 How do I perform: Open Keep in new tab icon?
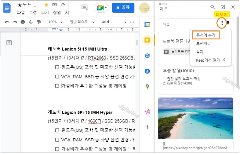pos(223,7)
